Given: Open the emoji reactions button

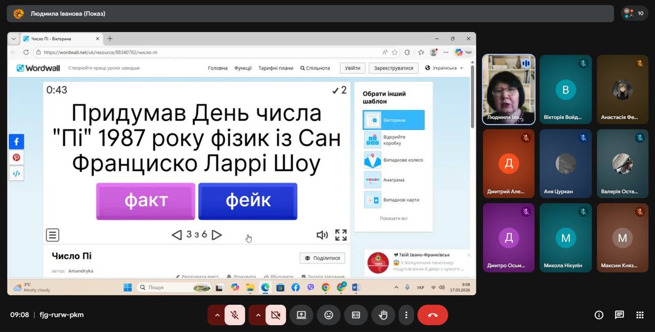Looking at the screenshot, I should (329, 315).
